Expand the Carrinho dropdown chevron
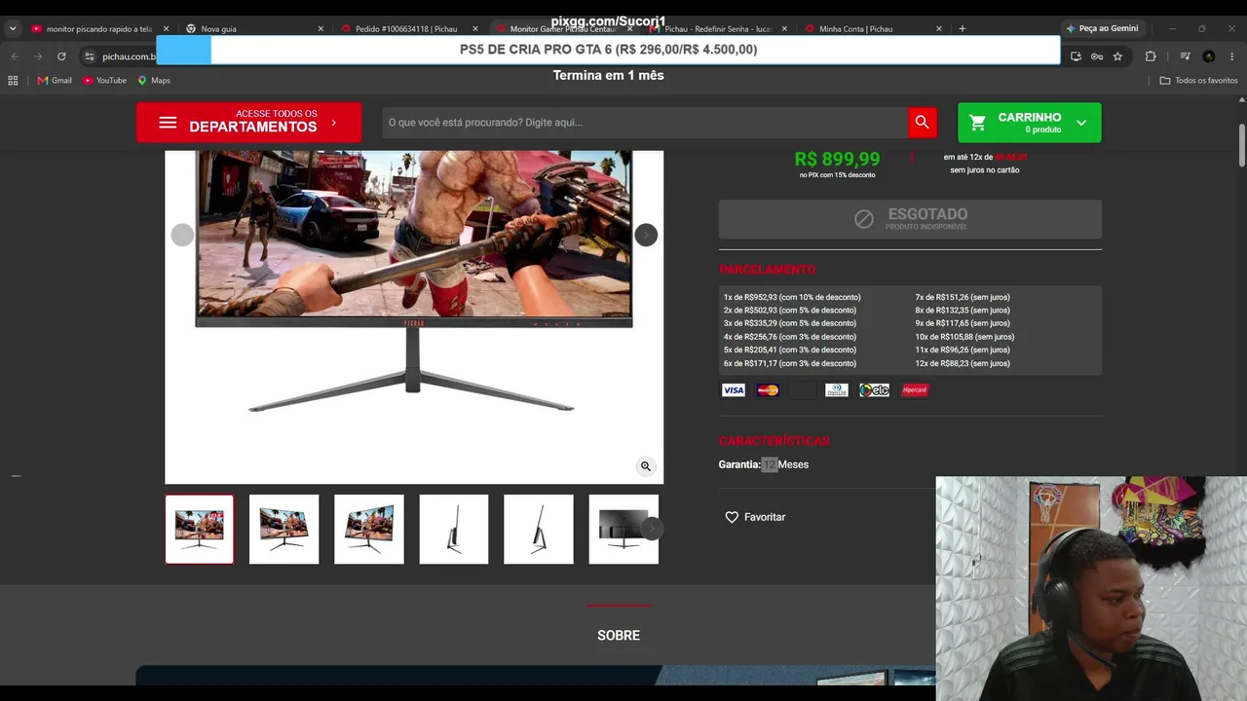This screenshot has height=701, width=1247. tap(1081, 123)
